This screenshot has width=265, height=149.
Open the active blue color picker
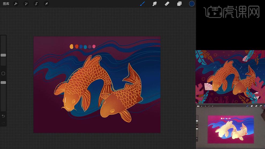click(x=192, y=4)
